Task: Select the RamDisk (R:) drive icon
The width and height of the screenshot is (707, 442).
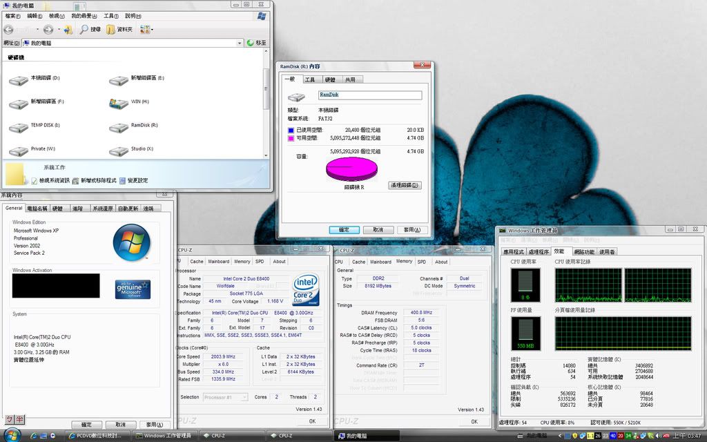Action: [119, 128]
